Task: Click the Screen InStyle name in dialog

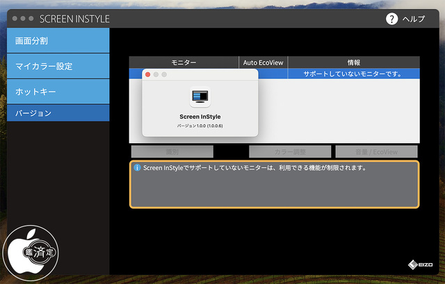Action: tap(200, 117)
